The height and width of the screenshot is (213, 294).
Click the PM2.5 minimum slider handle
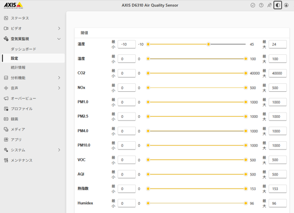point(148,117)
